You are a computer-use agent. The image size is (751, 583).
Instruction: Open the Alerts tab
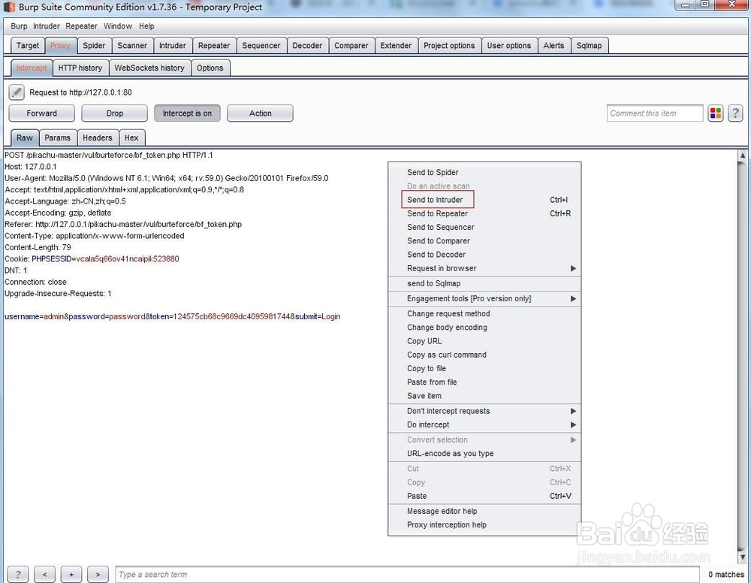point(553,46)
